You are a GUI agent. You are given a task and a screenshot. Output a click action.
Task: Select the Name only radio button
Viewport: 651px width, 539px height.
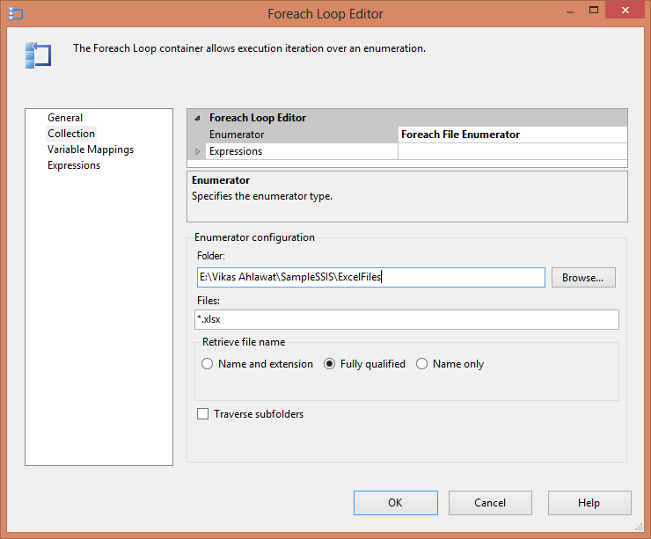click(422, 364)
